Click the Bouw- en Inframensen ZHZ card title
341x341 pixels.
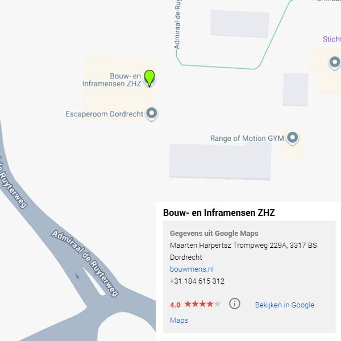219,213
